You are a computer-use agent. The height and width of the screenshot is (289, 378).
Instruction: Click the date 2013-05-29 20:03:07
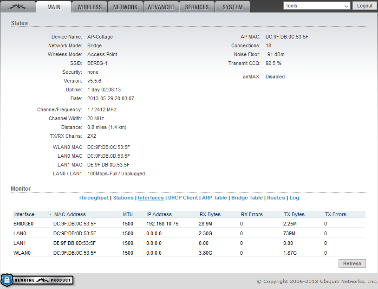[x=111, y=98]
